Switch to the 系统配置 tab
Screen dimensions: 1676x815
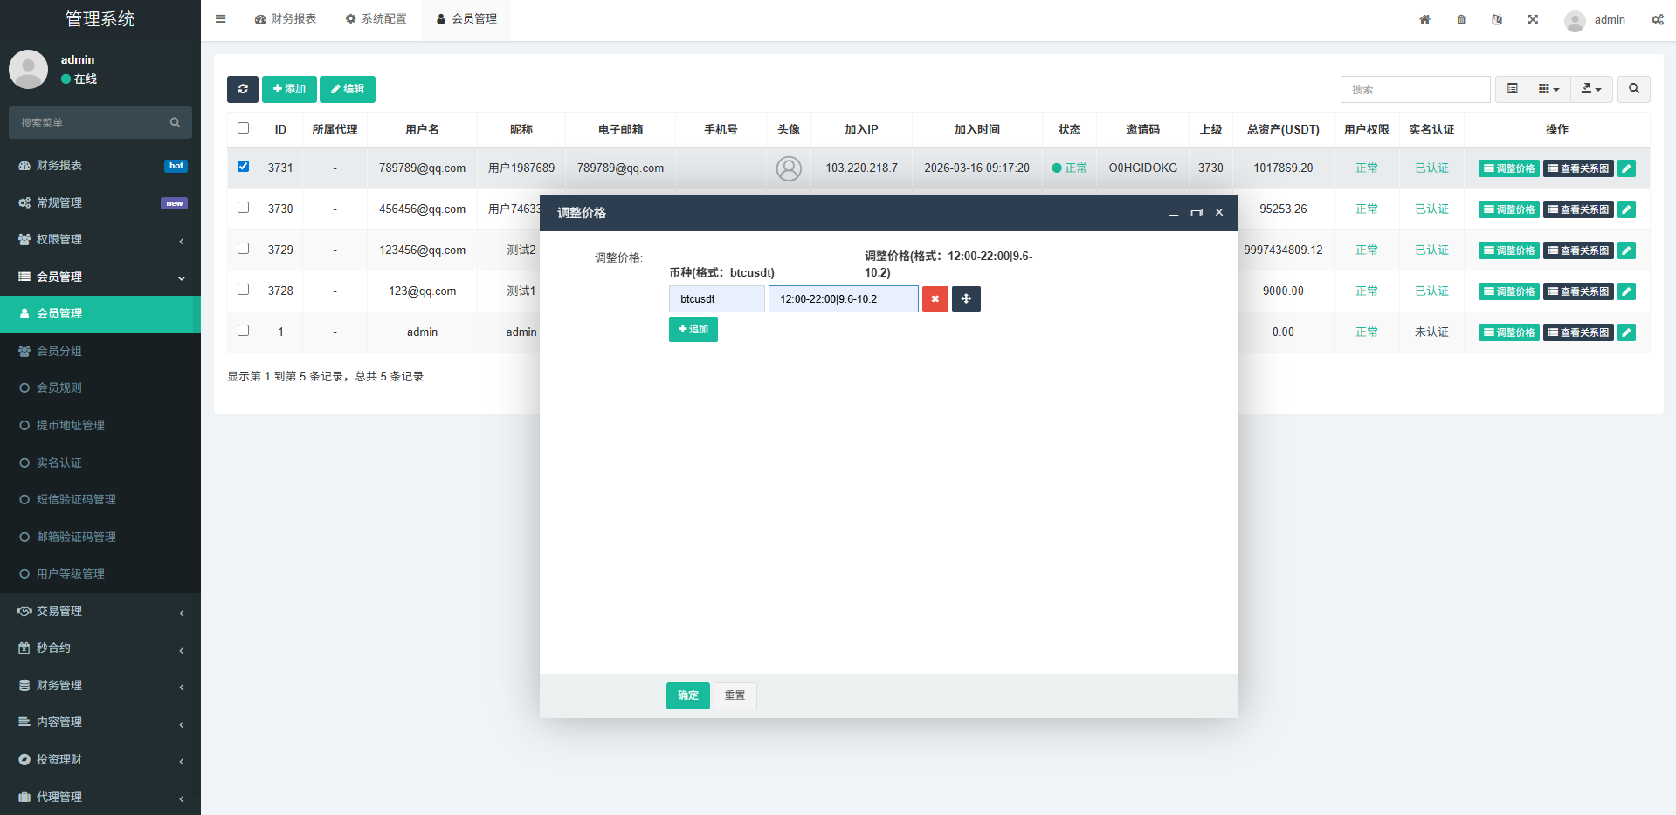point(376,19)
